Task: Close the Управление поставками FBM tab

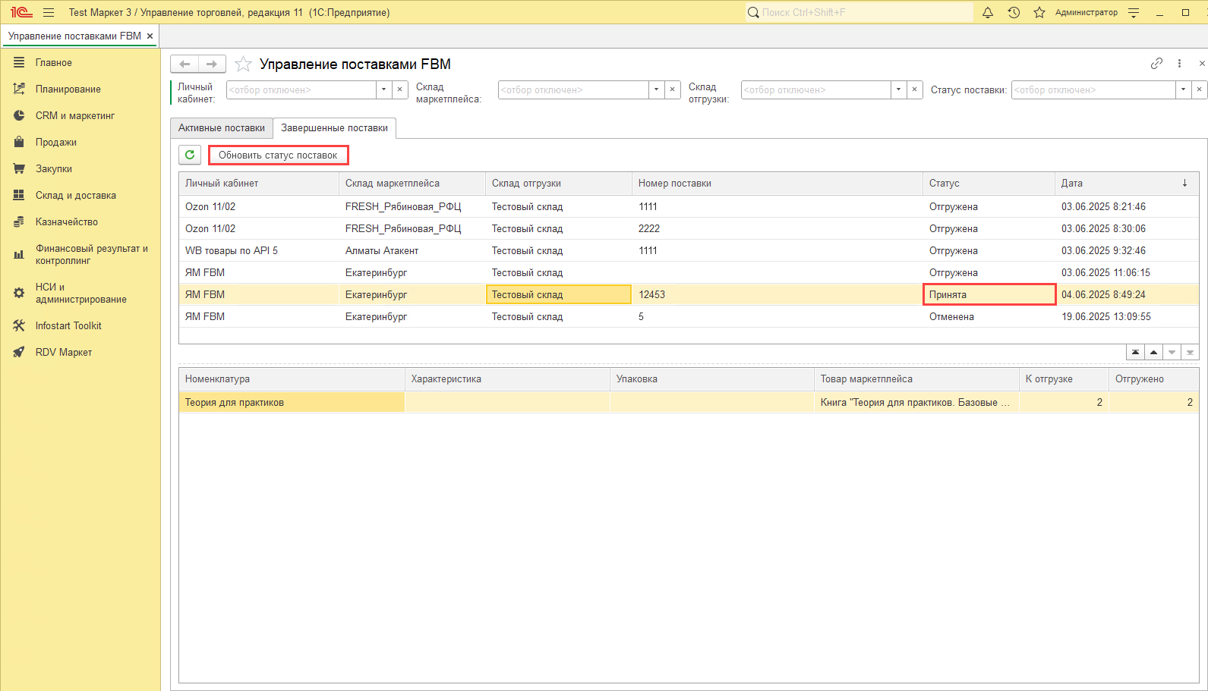Action: [150, 36]
